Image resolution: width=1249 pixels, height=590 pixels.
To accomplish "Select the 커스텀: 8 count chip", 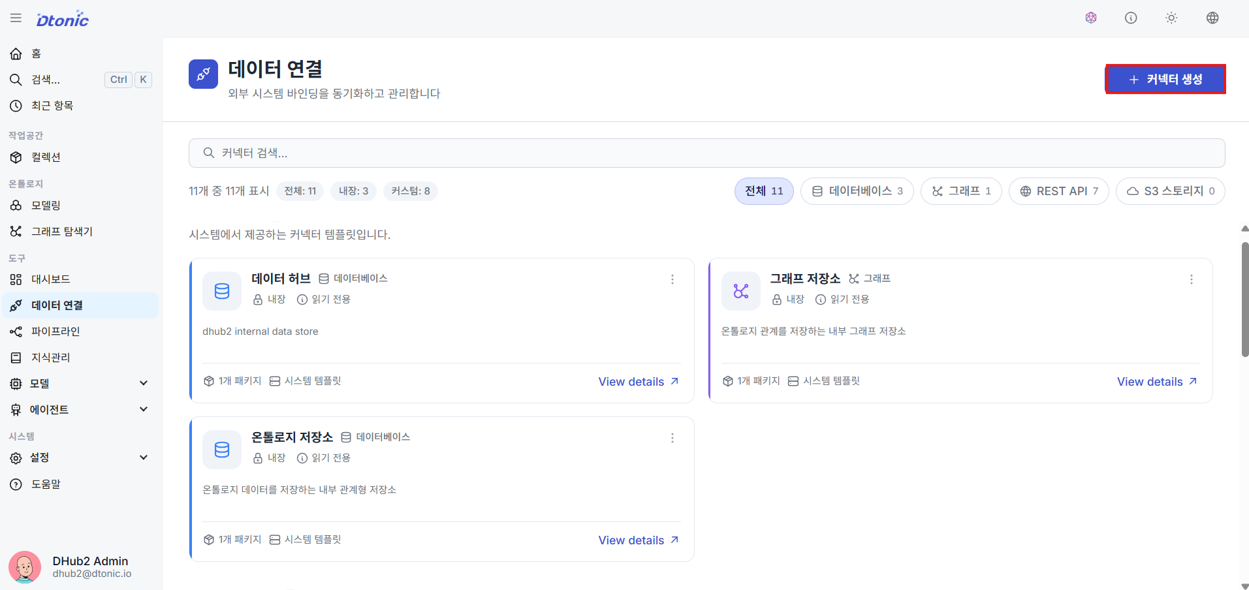I will coord(410,191).
